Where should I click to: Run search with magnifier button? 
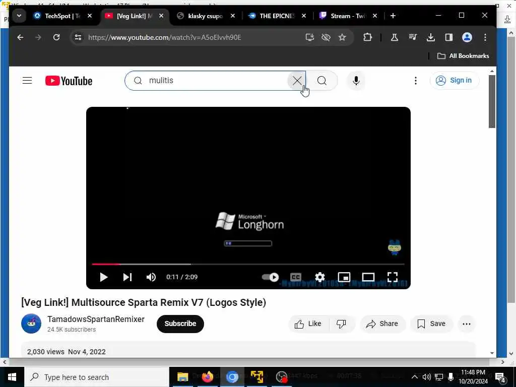coord(322,81)
